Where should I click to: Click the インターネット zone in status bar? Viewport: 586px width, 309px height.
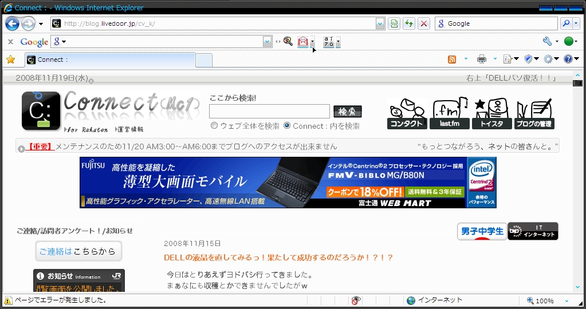[434, 300]
